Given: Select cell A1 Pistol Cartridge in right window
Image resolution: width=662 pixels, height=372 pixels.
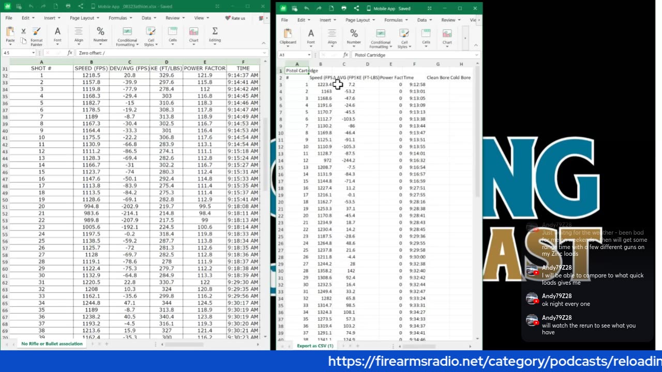Looking at the screenshot, I should pos(297,71).
